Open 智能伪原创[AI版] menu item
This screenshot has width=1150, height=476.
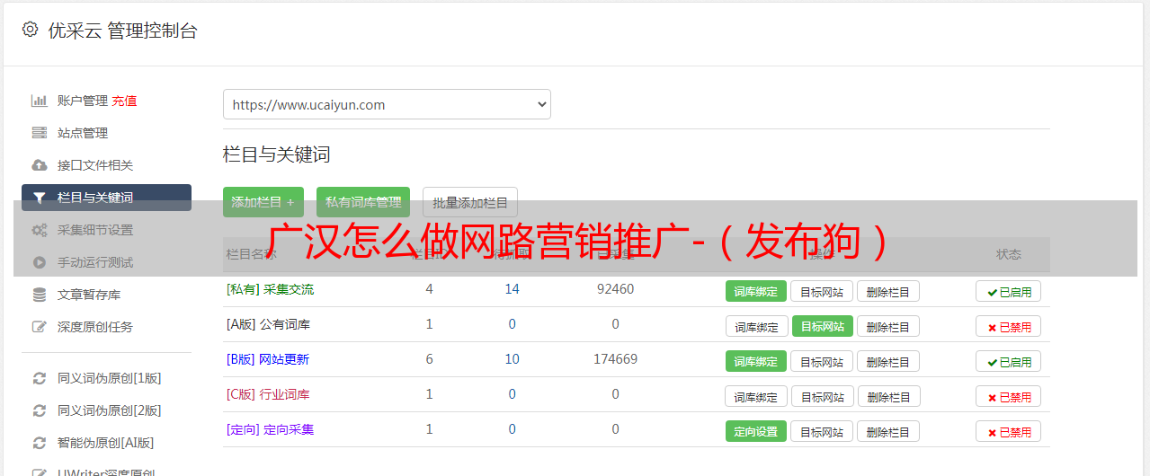(106, 443)
